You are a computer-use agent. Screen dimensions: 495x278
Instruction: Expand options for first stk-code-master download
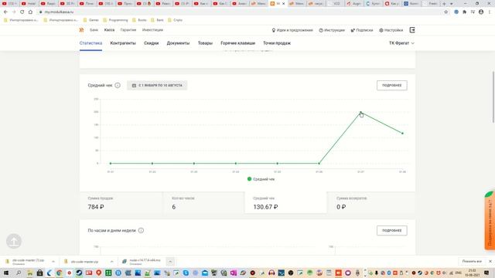pos(53,262)
